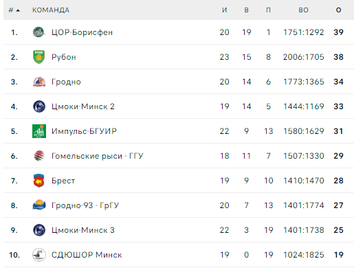Viewport: 354px width, 272px height.
Task: Sort table by КОМАНДА column header
Action: click(51, 10)
